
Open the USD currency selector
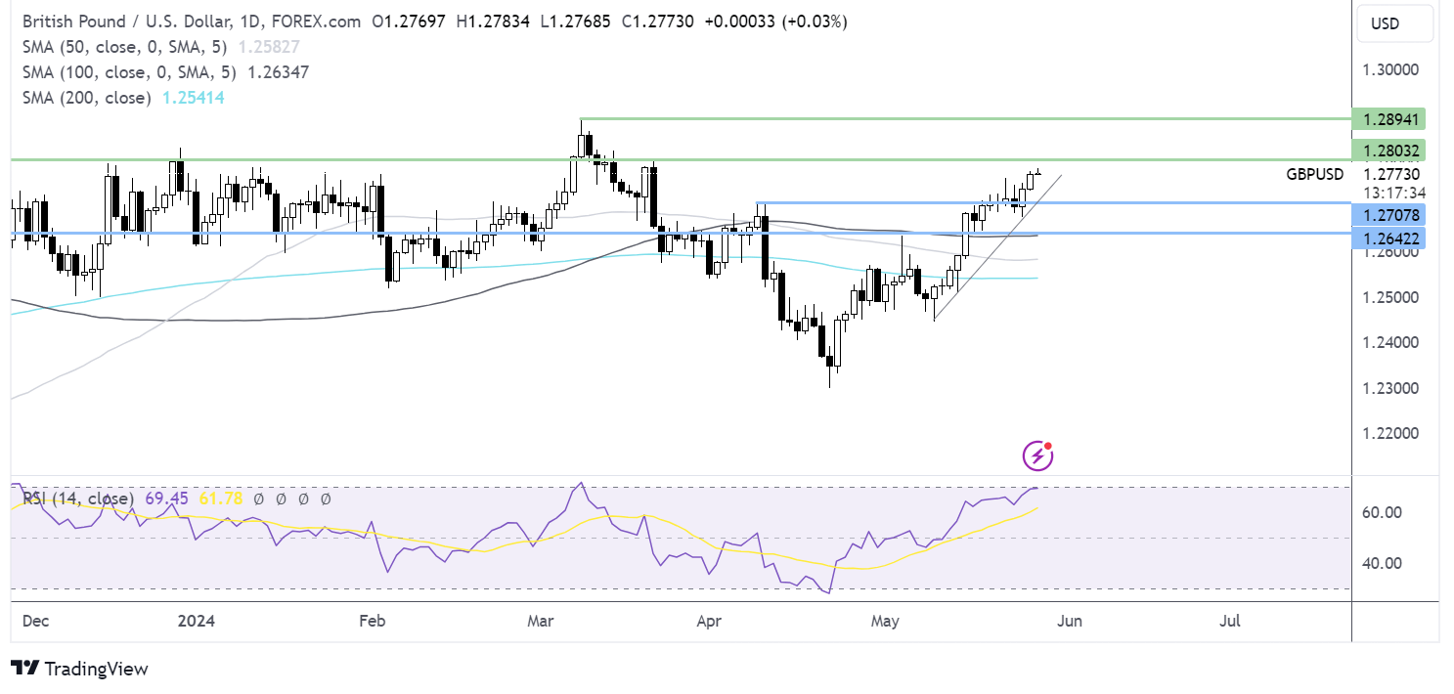1395,22
